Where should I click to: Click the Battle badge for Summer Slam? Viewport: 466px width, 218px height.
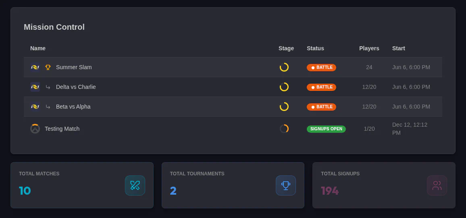(321, 68)
